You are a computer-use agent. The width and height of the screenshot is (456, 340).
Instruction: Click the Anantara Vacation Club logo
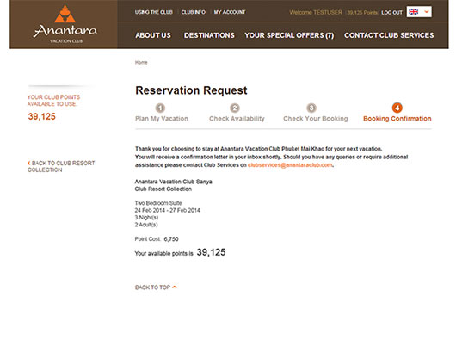point(65,24)
